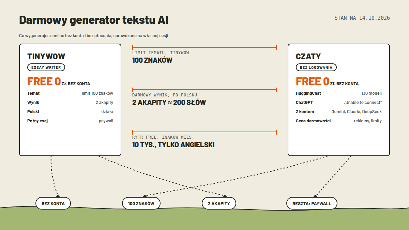Screen dimensions: 409x230
Task: Click the value Unable to connect
Action: pos(363,103)
